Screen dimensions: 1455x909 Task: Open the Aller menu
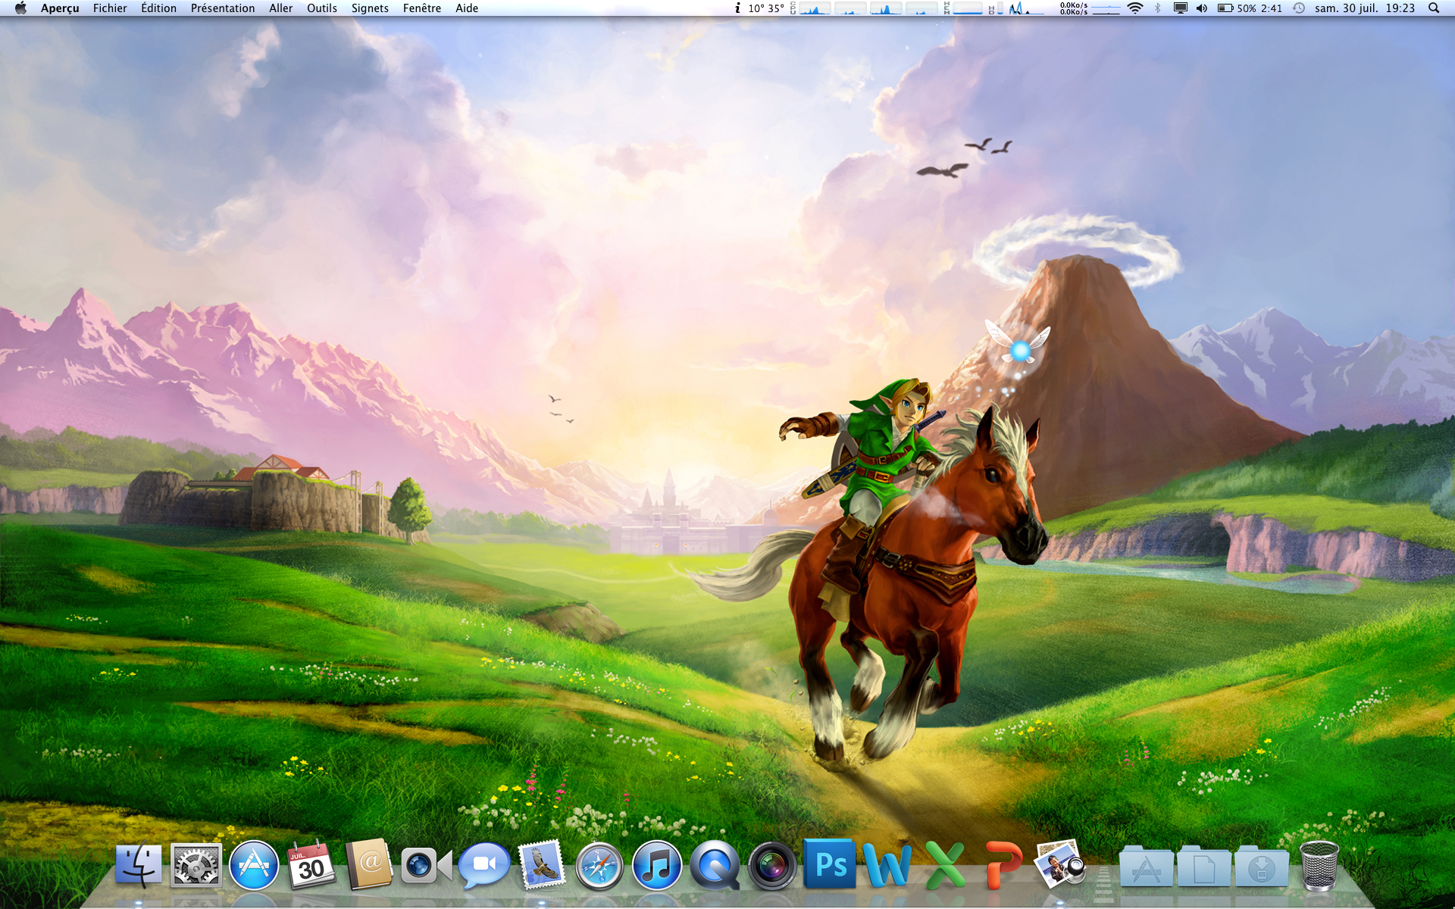coord(280,8)
